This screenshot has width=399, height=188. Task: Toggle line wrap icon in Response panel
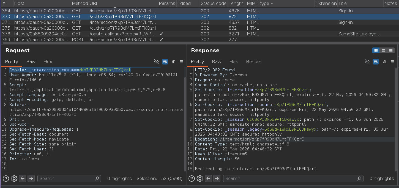[x=376, y=61]
